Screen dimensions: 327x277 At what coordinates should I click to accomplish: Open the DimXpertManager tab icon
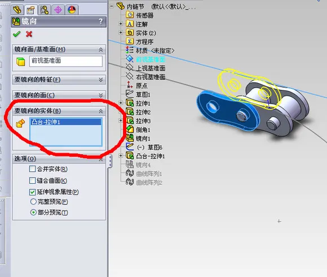click(58, 10)
